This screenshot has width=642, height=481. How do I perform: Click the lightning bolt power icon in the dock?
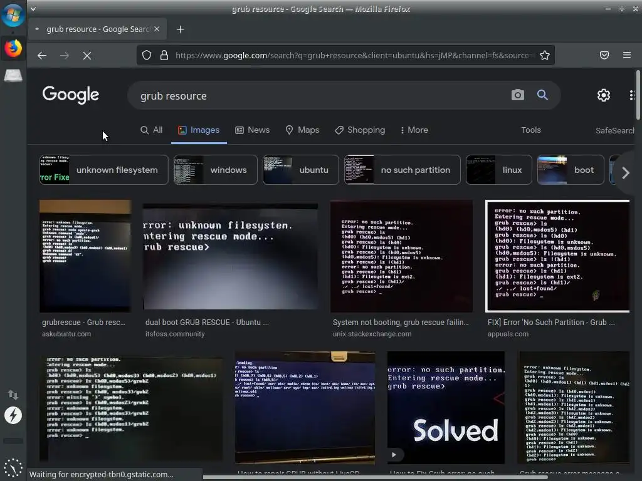(13, 415)
